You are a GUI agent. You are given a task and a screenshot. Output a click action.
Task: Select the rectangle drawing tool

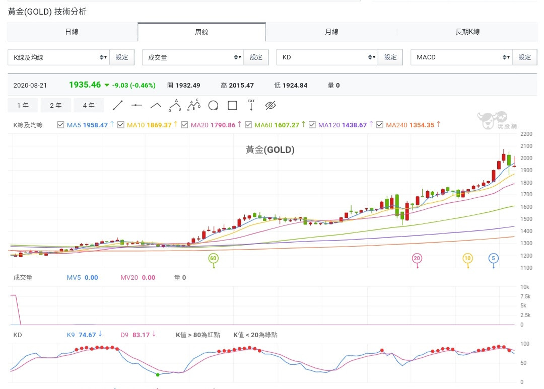point(232,105)
